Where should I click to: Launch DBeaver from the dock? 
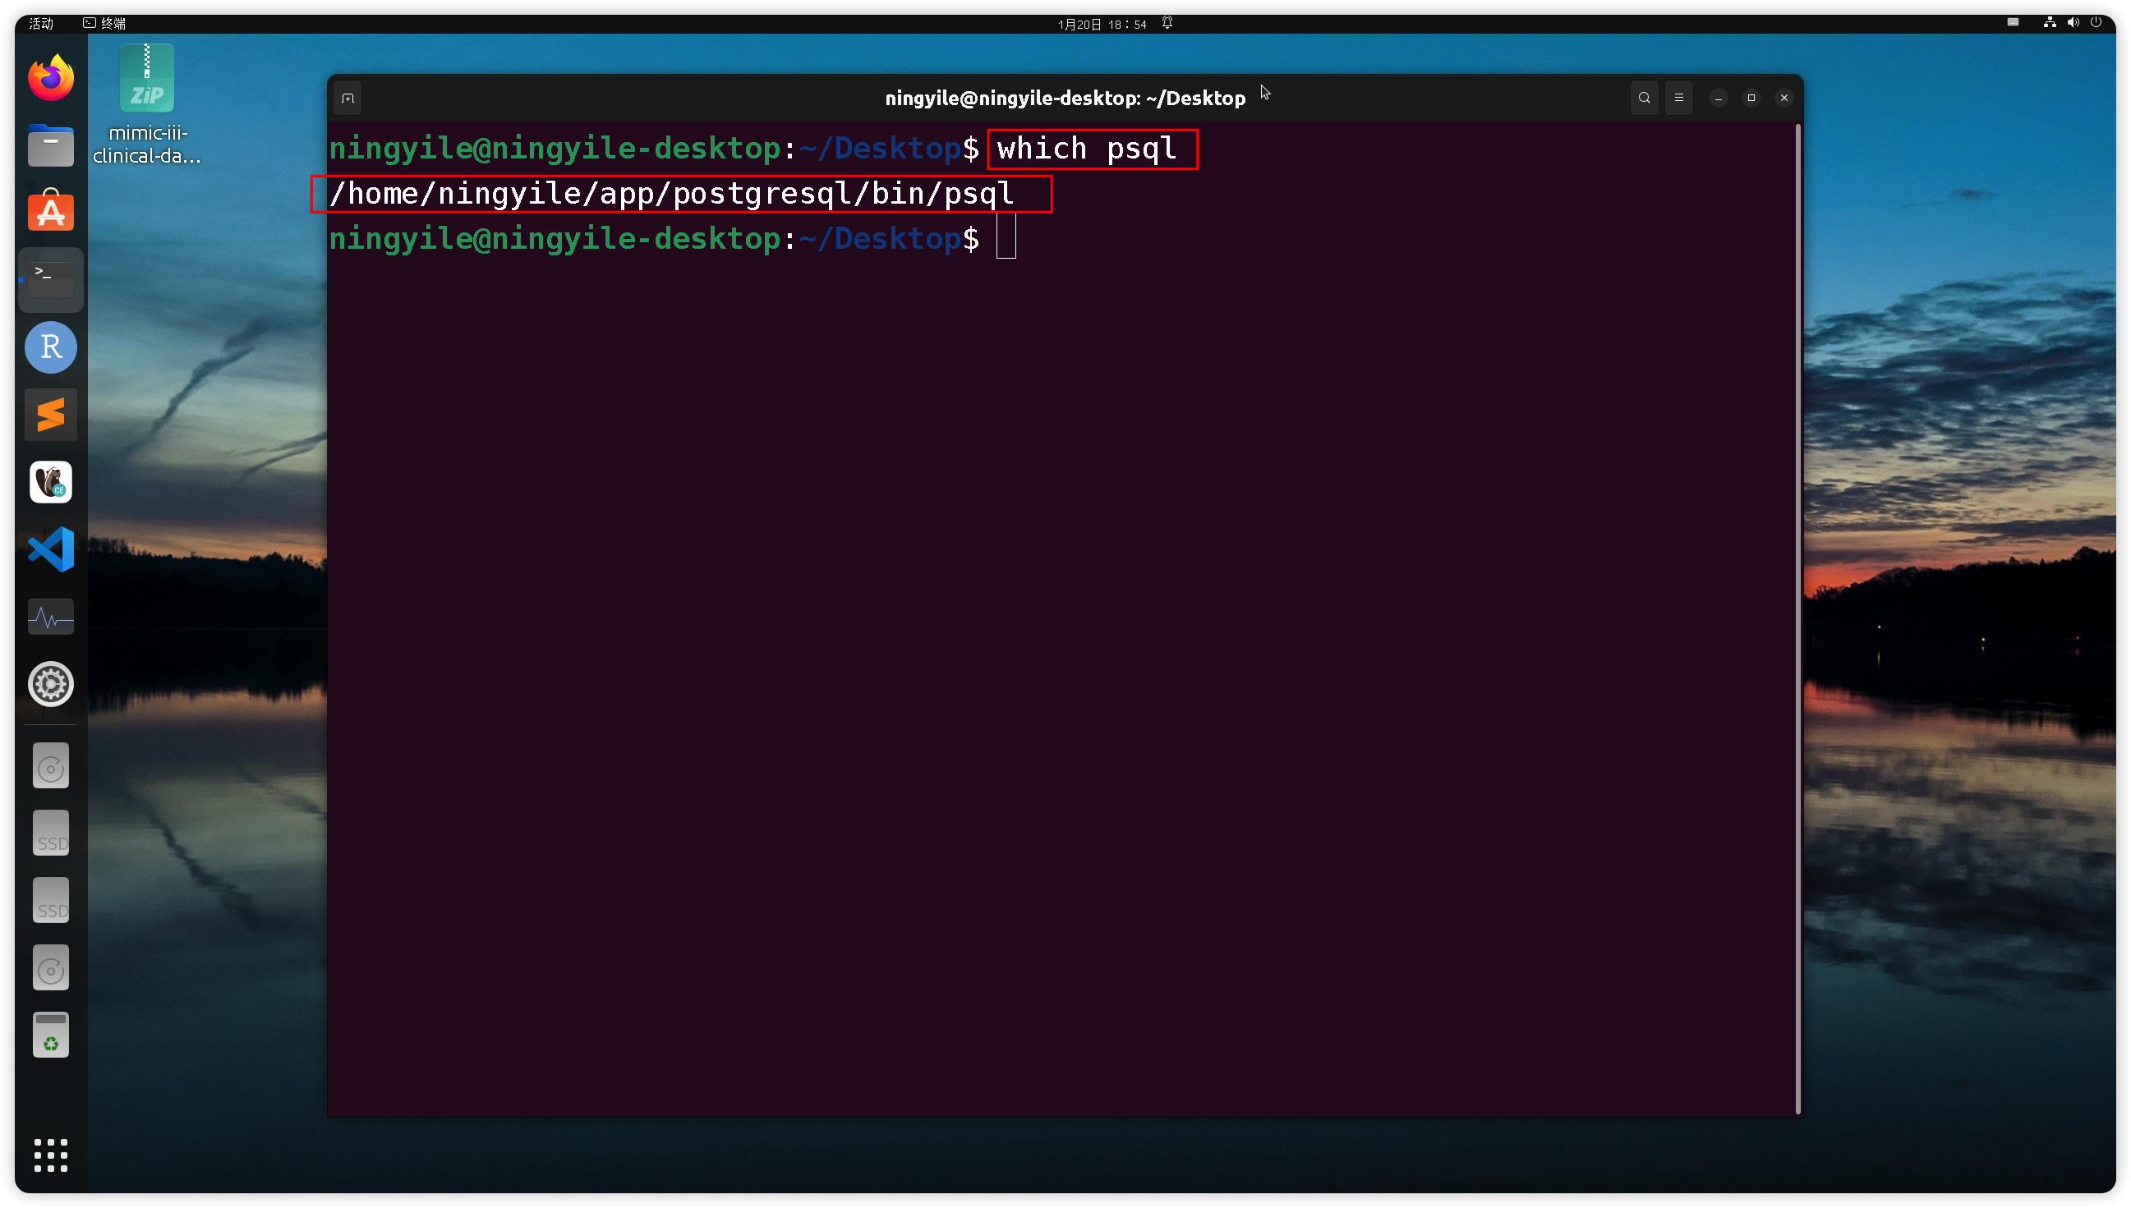51,482
